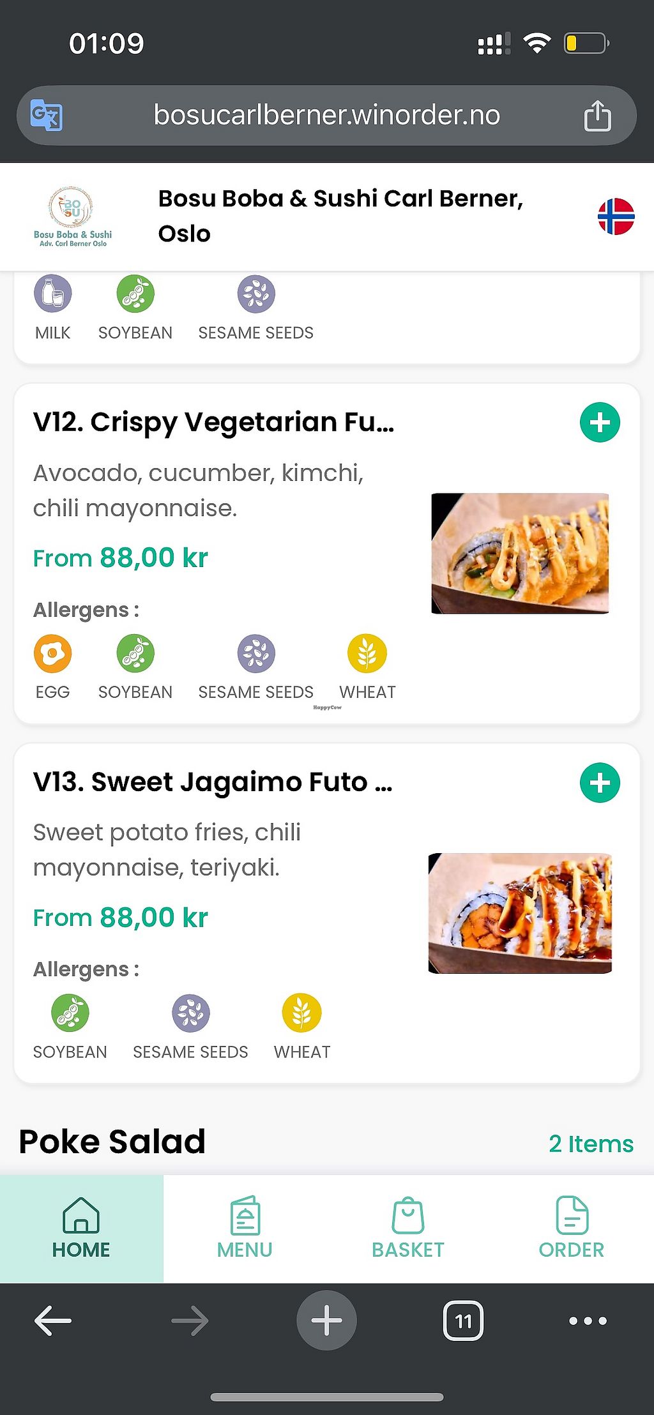654x1415 pixels.
Task: Open the Google Translate page icon
Action: coord(47,116)
